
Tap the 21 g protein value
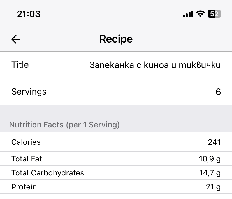click(x=213, y=187)
